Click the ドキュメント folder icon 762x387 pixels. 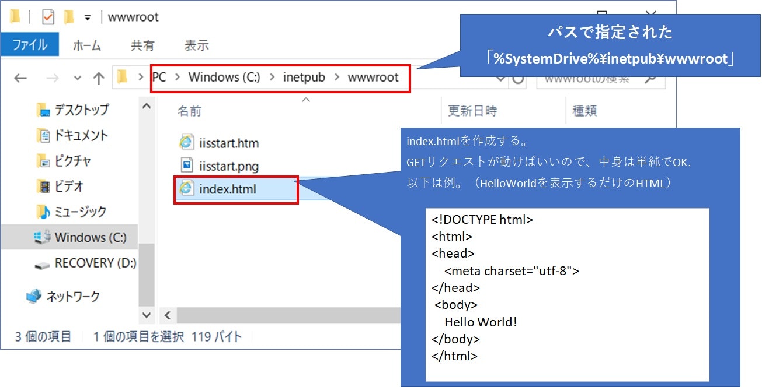click(43, 135)
